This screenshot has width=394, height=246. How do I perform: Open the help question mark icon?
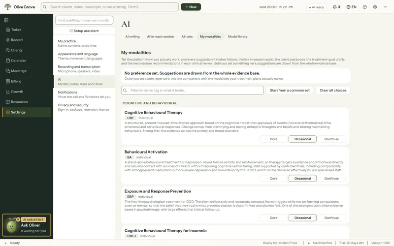click(364, 7)
